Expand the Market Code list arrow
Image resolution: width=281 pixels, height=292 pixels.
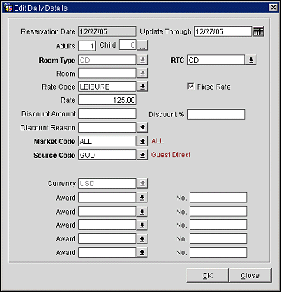(143, 141)
